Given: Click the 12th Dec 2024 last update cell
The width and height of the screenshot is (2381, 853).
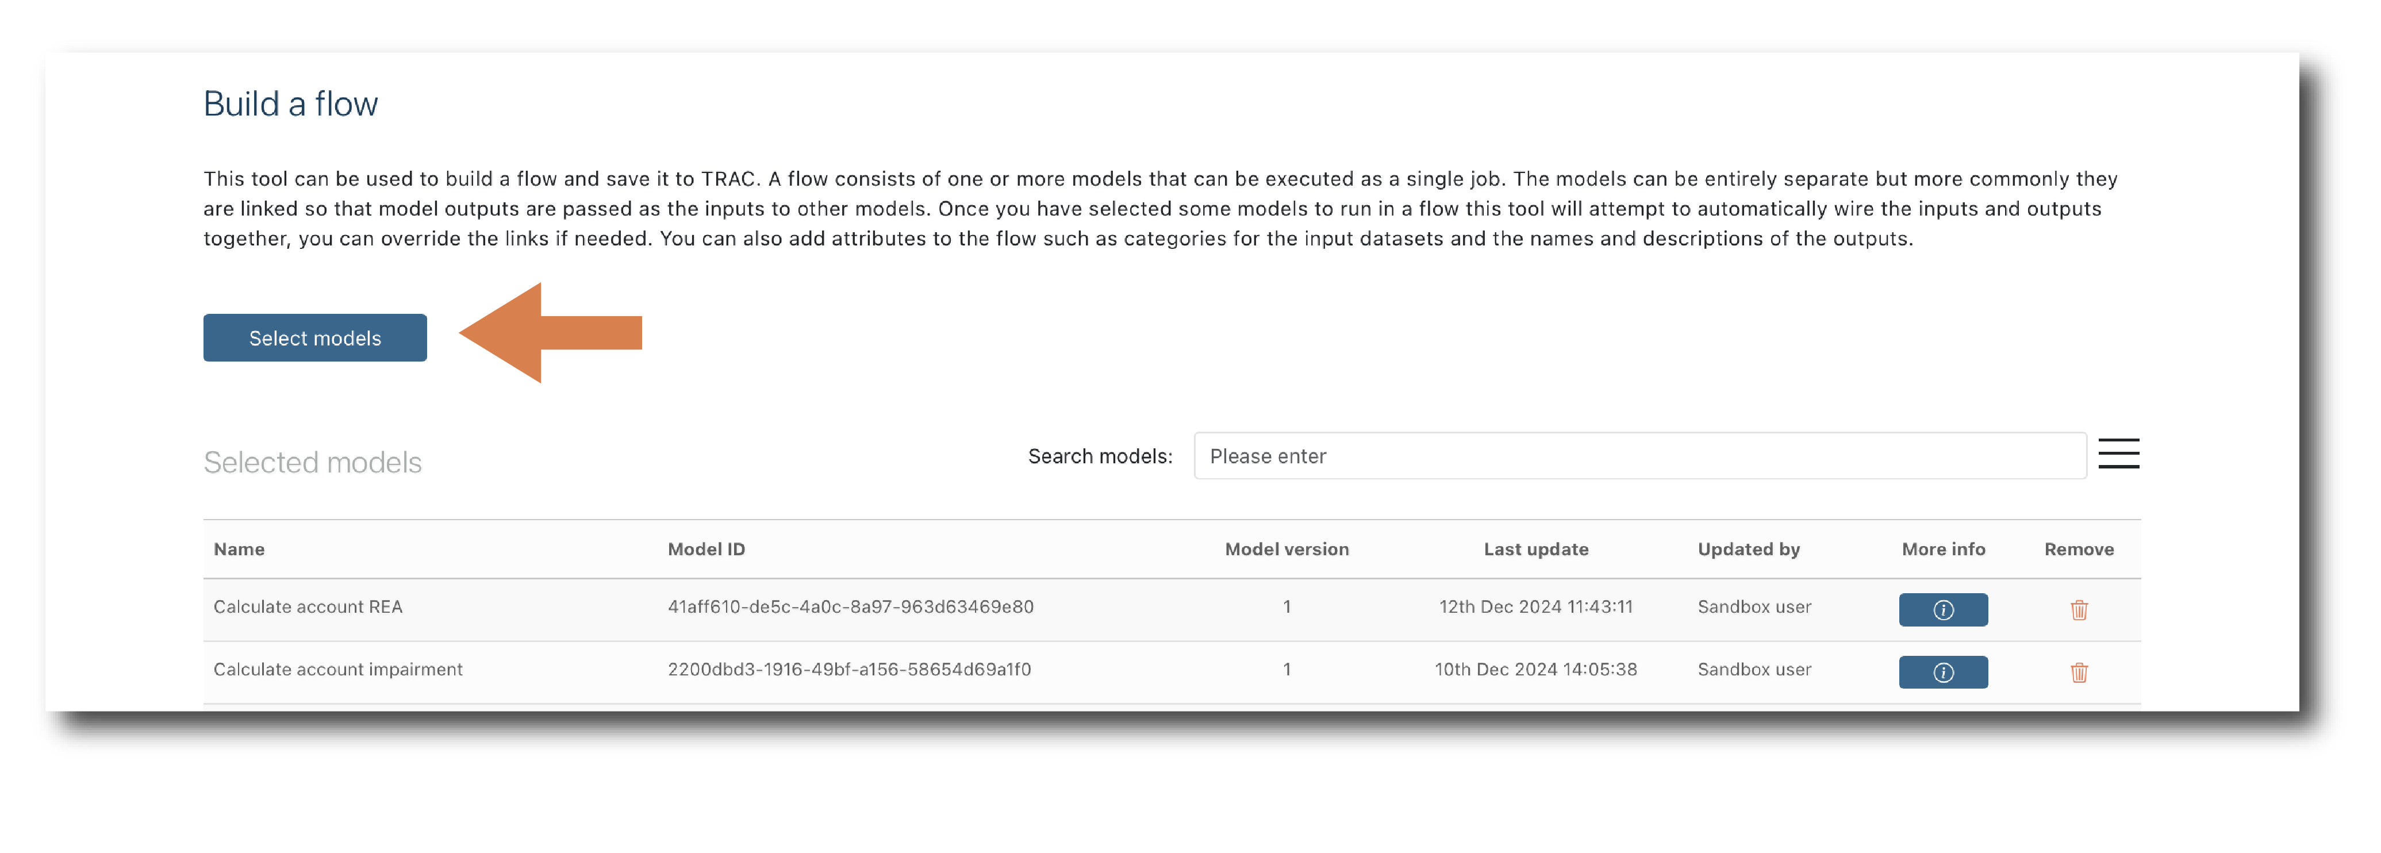Looking at the screenshot, I should tap(1535, 607).
